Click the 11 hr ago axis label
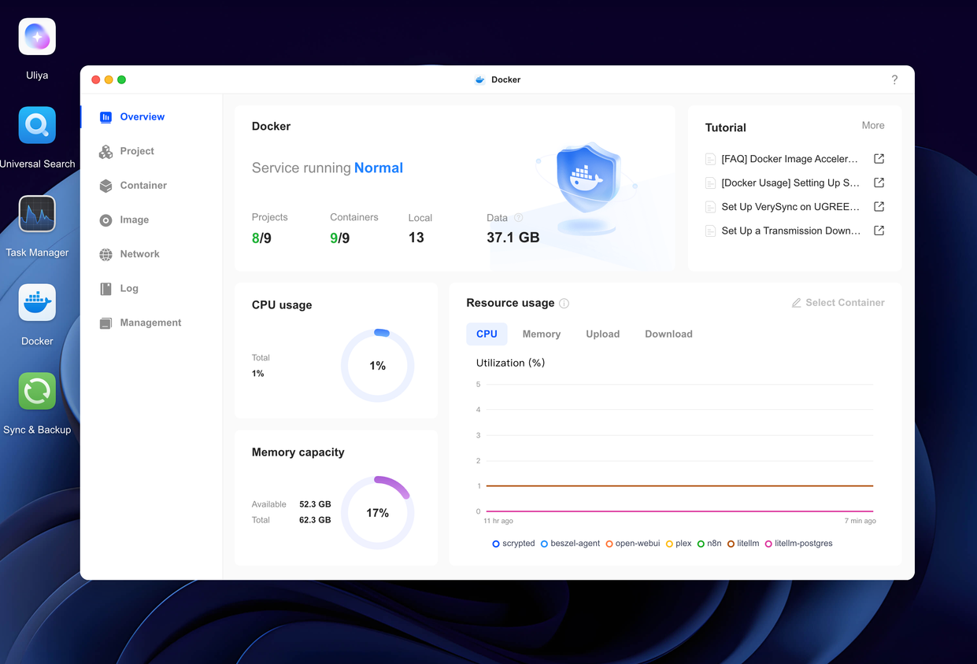The height and width of the screenshot is (664, 977). tap(498, 521)
